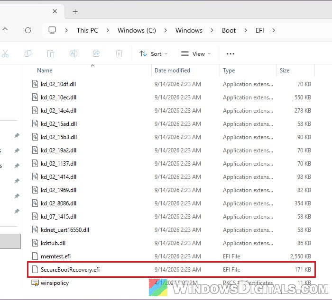The height and width of the screenshot is (300, 332).
Task: Select the kd_02_19a2.dll file name
Action: click(59, 150)
